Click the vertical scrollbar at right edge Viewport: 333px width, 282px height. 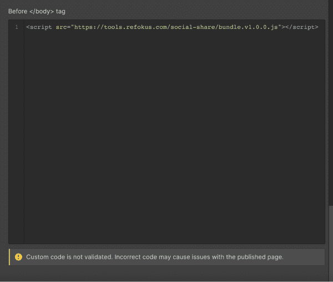[331, 243]
